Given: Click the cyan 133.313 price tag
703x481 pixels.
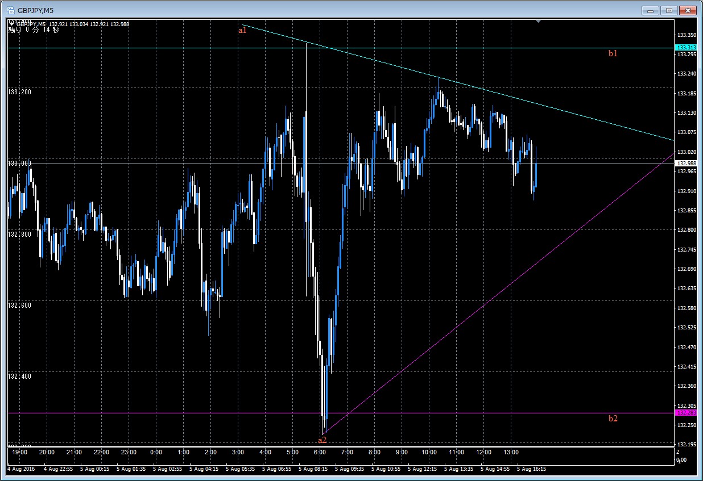Looking at the screenshot, I should 685,48.
